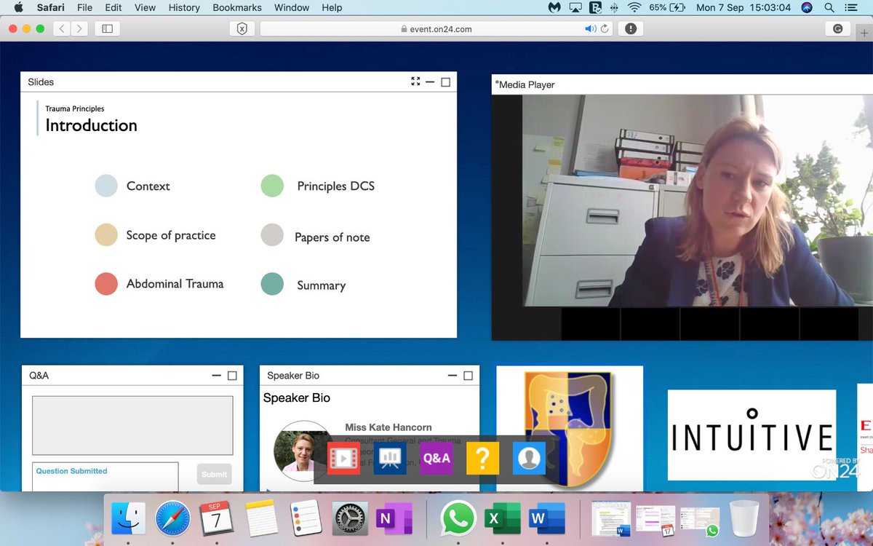Viewport: 873px width, 546px height.
Task: Open WhatsApp from the Dock
Action: 458,519
